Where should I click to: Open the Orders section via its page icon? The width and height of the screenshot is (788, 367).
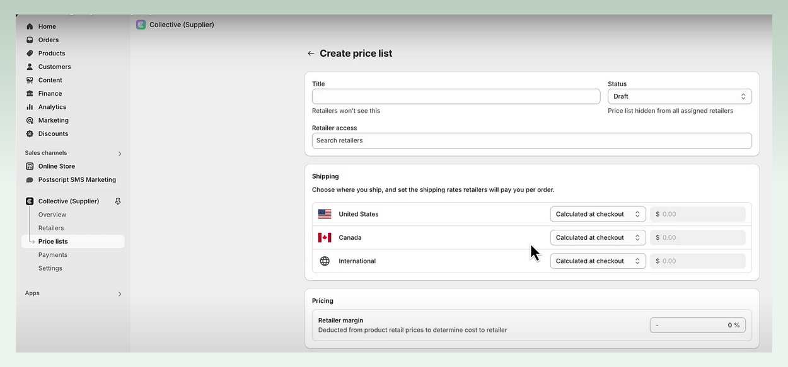(29, 39)
